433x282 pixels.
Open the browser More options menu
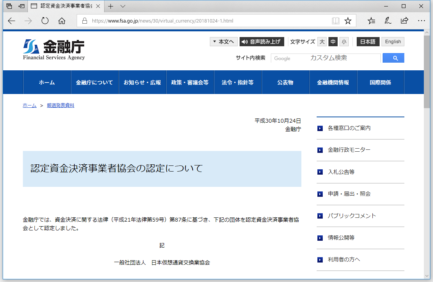[421, 21]
